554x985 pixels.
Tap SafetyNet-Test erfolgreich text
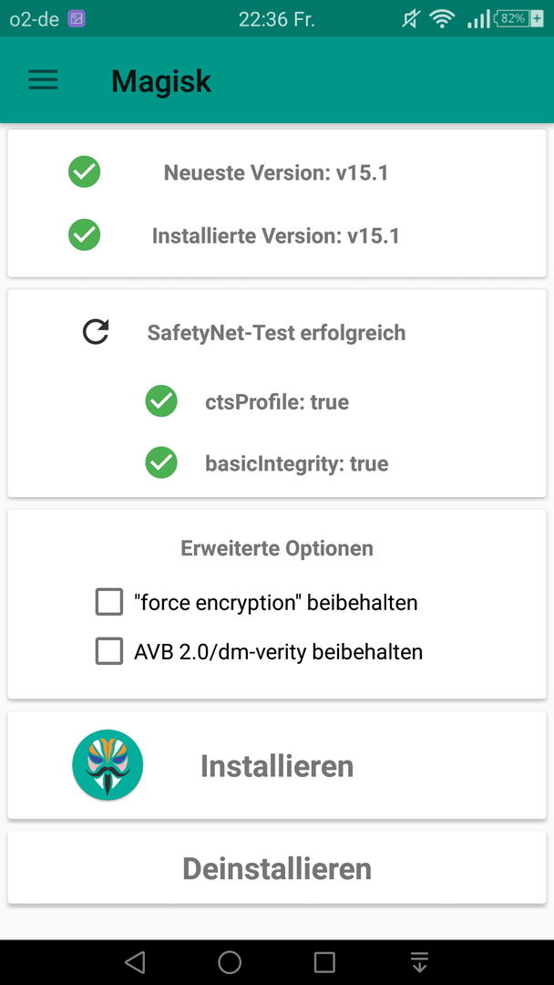[x=277, y=332]
